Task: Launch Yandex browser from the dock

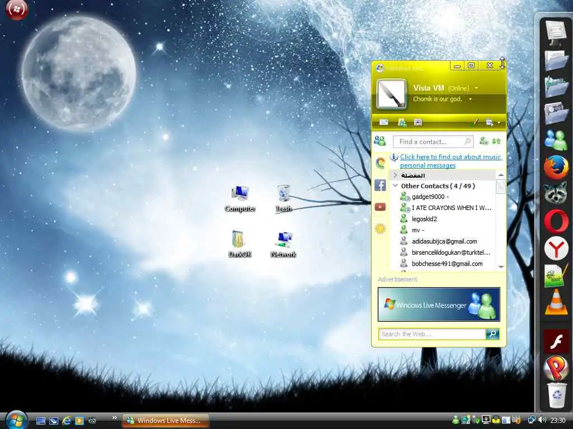Action: coord(556,249)
